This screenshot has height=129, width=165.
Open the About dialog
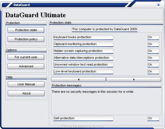26,93
